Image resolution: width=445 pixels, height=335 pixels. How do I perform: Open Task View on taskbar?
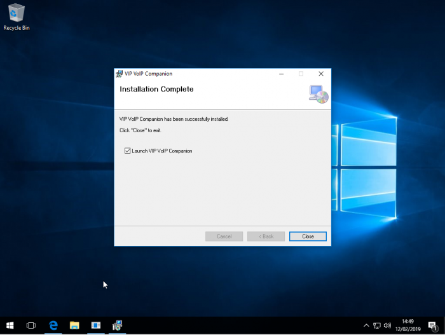[31, 325]
